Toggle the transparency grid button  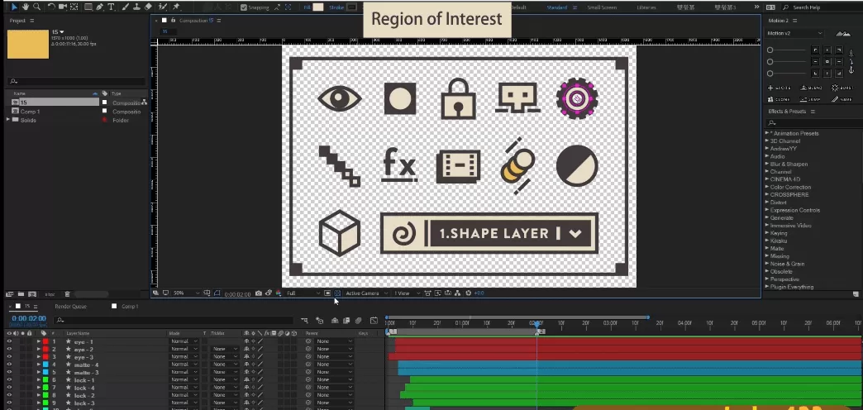(x=337, y=293)
